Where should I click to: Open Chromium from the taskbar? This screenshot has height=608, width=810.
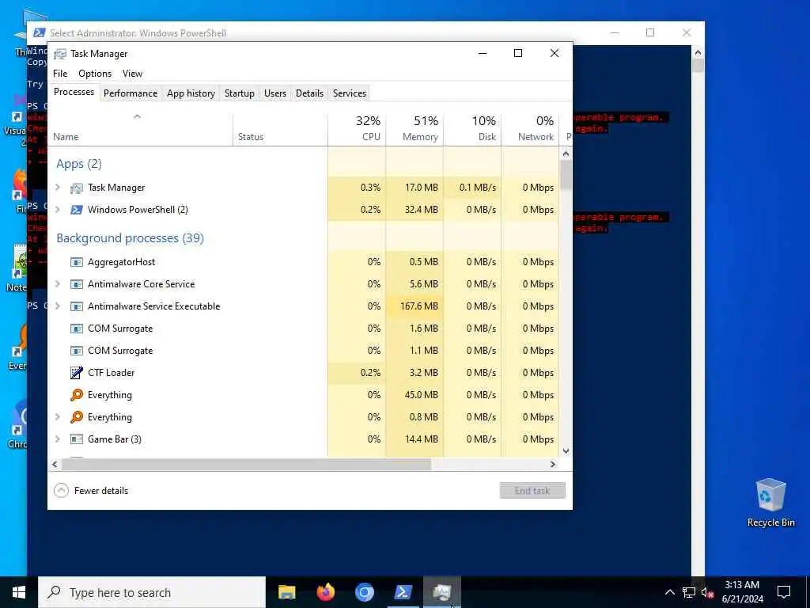point(364,592)
